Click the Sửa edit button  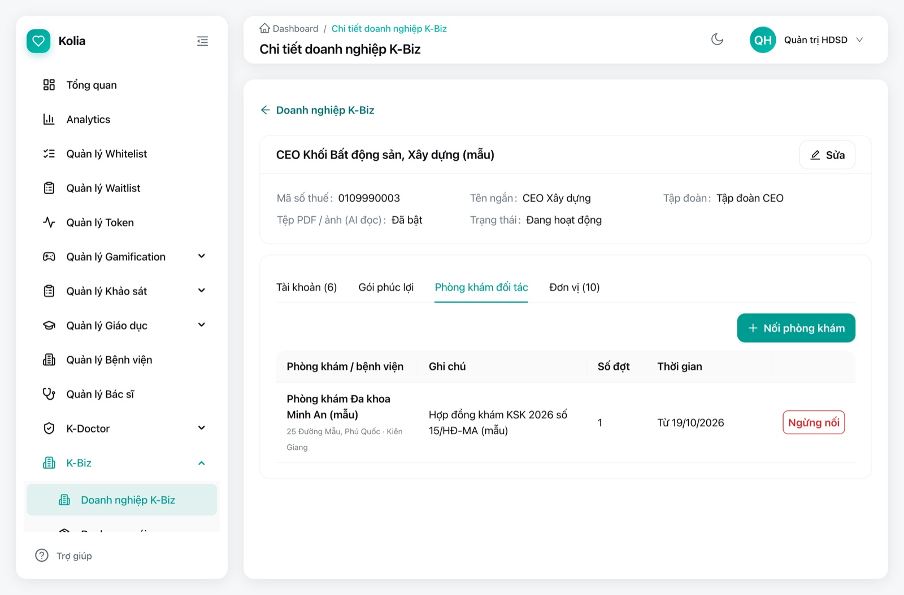tap(827, 155)
